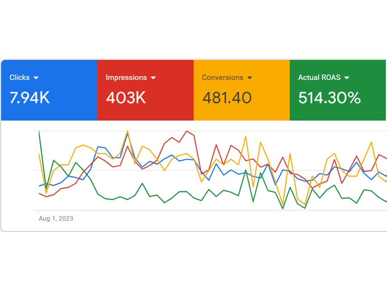Click the 403K impressions value
Screen dimensions: 387x290
pyautogui.click(x=126, y=98)
